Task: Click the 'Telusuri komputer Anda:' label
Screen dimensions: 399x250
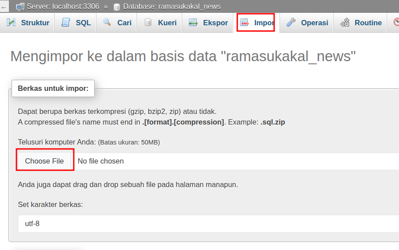Action: (x=57, y=142)
